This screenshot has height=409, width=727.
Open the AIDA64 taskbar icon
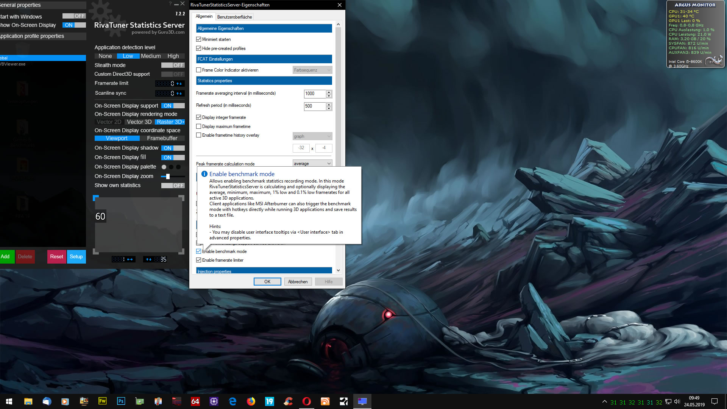[x=195, y=401]
